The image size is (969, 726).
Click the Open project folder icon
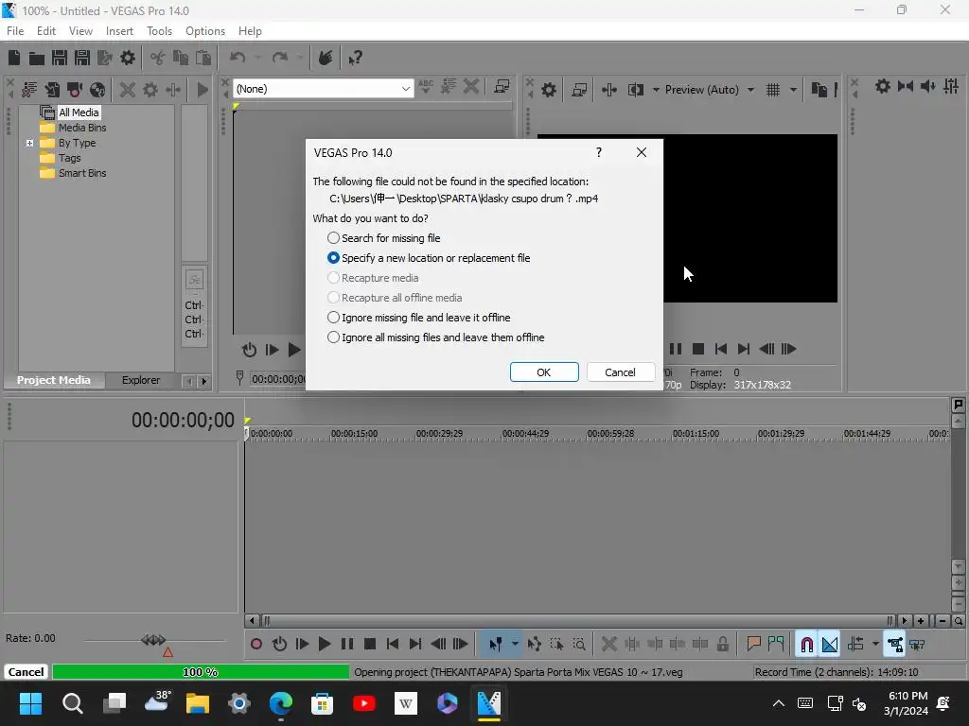[37, 58]
